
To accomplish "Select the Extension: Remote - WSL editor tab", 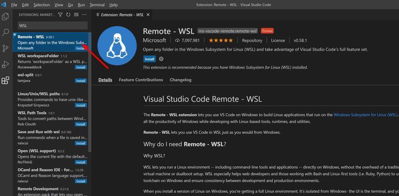I will tap(122, 15).
